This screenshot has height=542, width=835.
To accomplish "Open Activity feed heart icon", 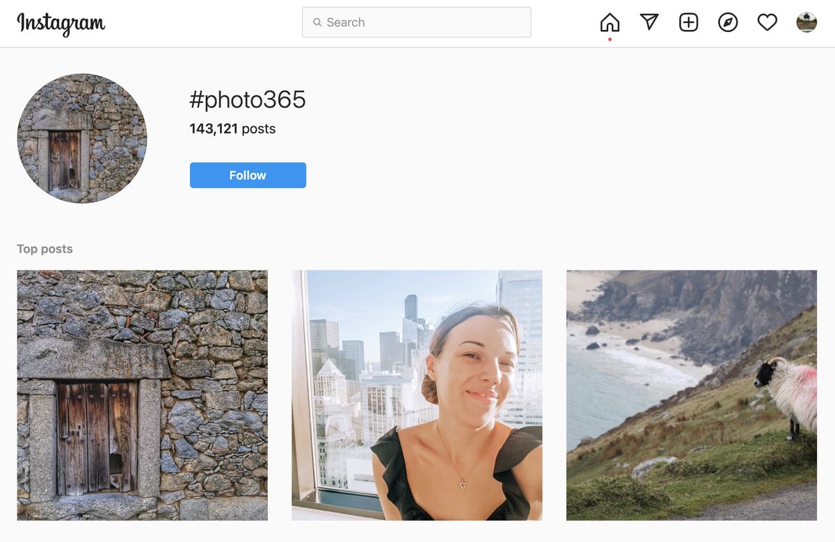I will coord(767,22).
